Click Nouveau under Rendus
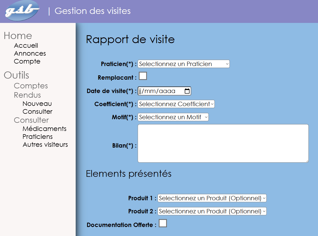The width and height of the screenshot is (318, 236). (37, 104)
